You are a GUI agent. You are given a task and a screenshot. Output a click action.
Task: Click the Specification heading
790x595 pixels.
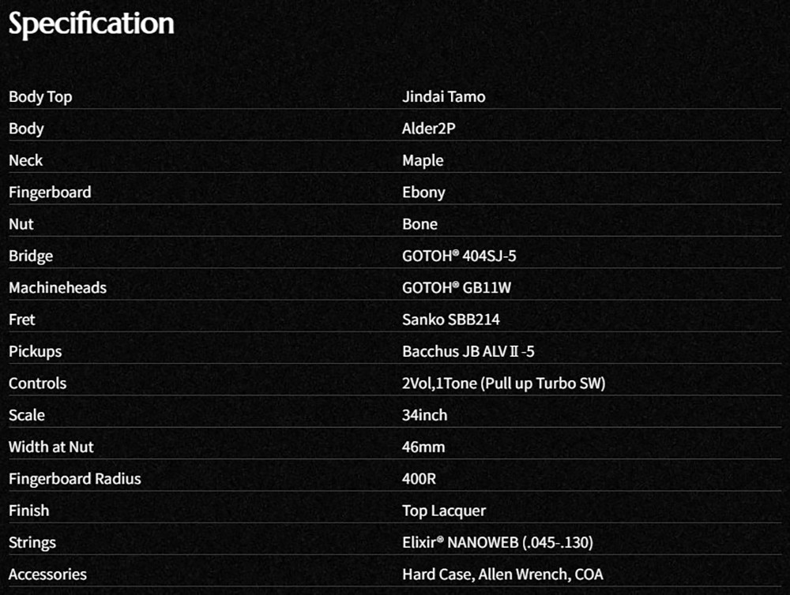coord(91,24)
